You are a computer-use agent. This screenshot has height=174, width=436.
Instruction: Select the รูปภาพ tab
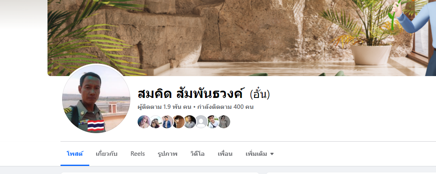point(167,154)
